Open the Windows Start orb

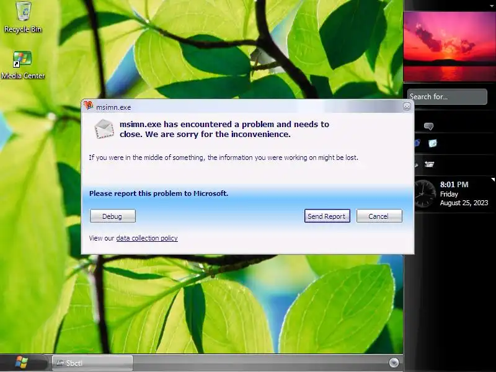pos(22,363)
